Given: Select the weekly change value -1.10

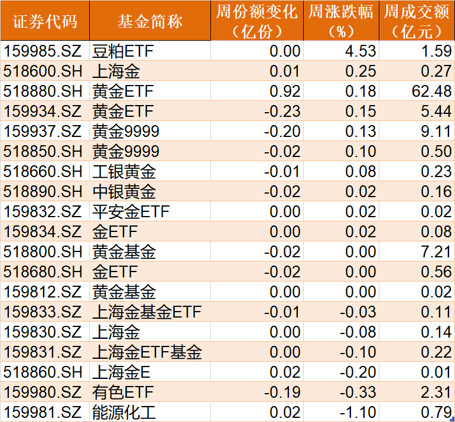Looking at the screenshot, I should point(357,412).
